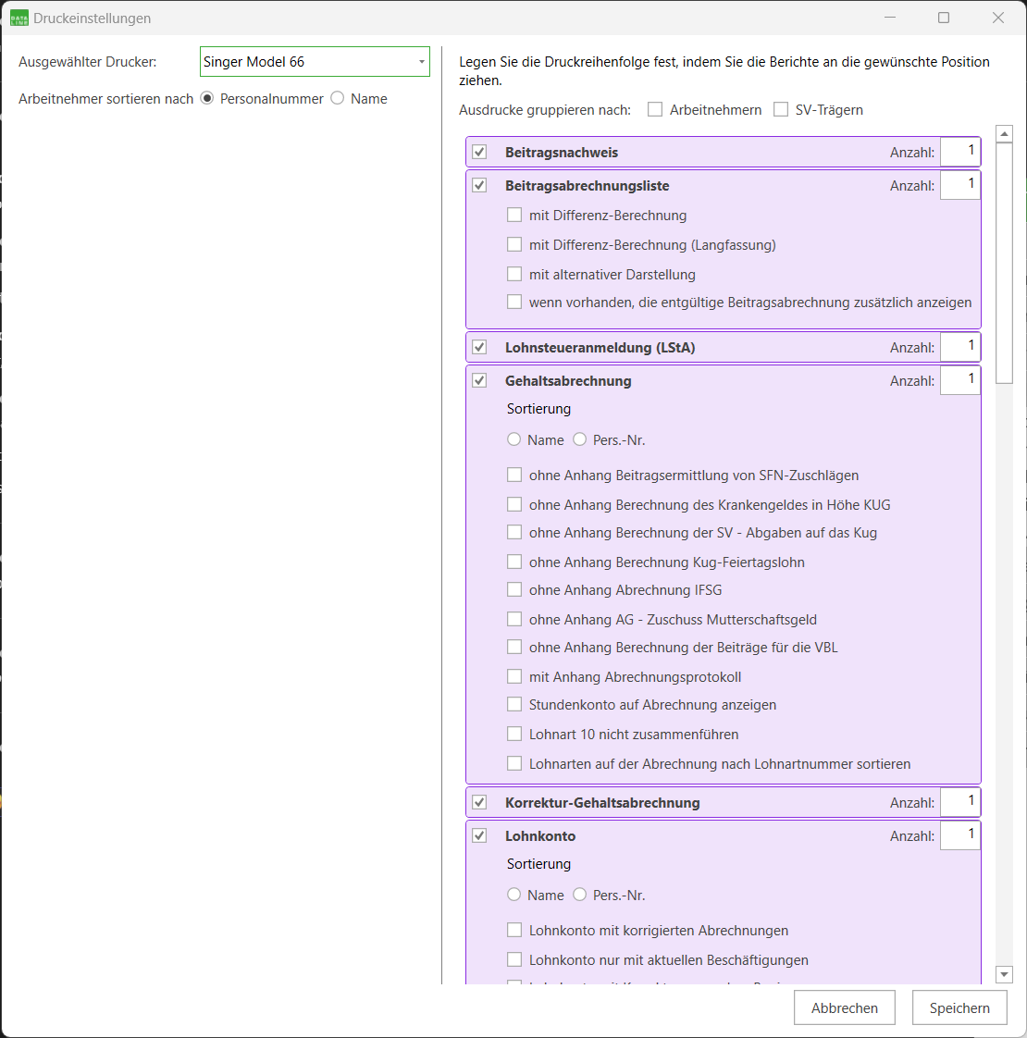The height and width of the screenshot is (1038, 1027).
Task: Check mit alternativer Darstellung option
Action: (x=514, y=275)
